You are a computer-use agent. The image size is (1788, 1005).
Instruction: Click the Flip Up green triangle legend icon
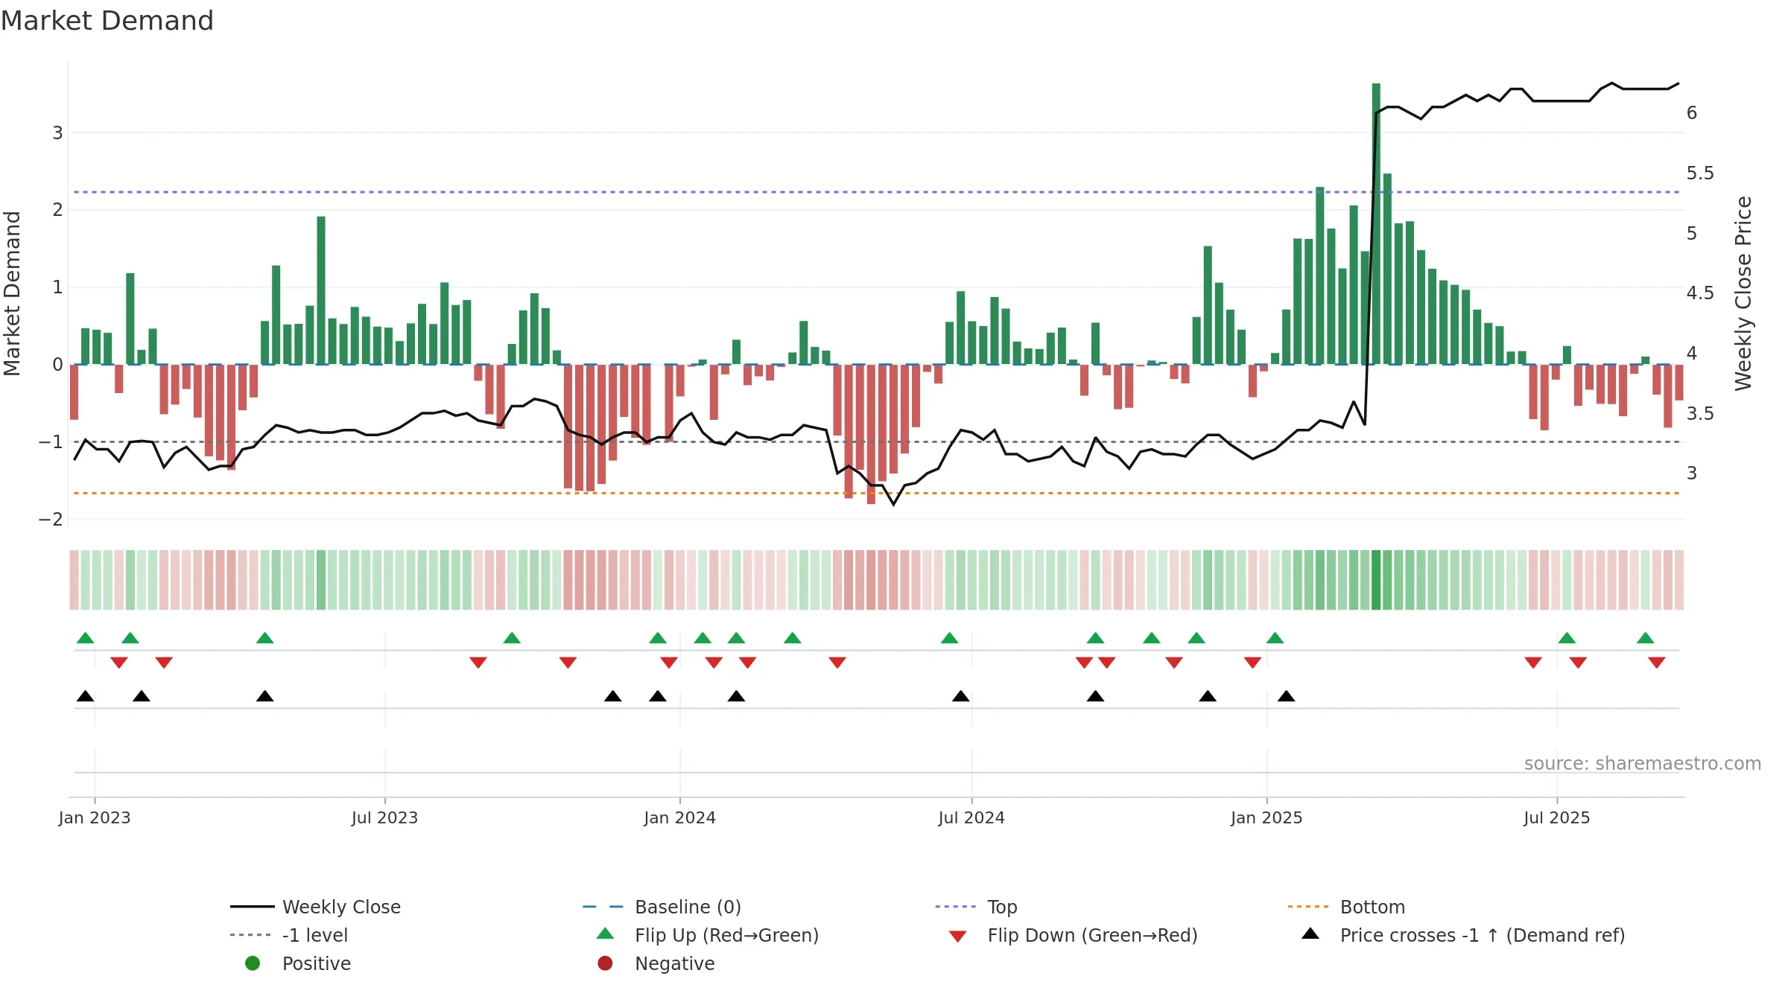tap(606, 934)
